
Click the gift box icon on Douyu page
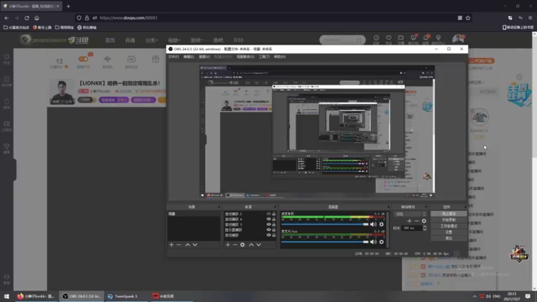[156, 59]
